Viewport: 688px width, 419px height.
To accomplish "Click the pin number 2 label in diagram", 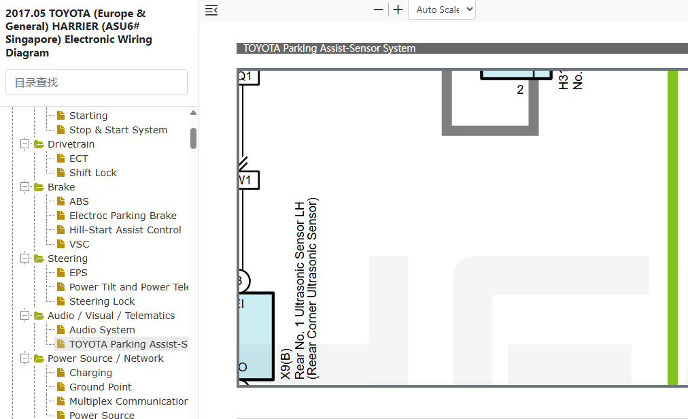I will coord(520,90).
